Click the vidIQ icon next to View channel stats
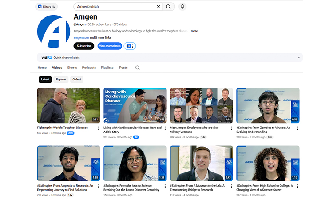Image resolution: width=333 pixels, height=200 pixels. pyautogui.click(x=129, y=46)
